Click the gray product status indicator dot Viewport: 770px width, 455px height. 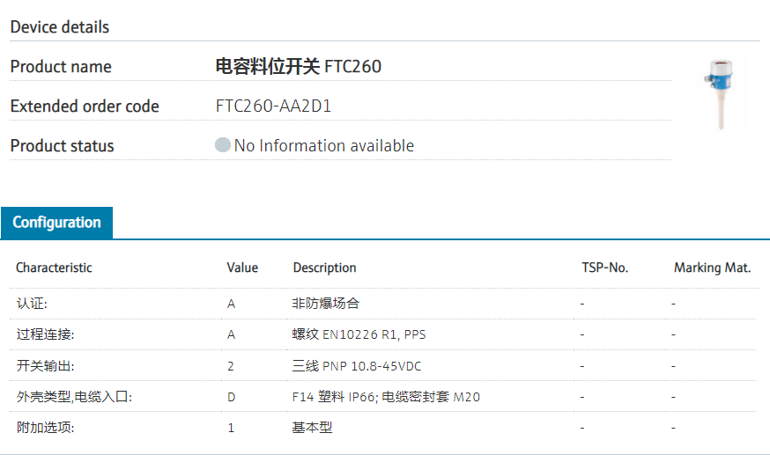[x=223, y=145]
